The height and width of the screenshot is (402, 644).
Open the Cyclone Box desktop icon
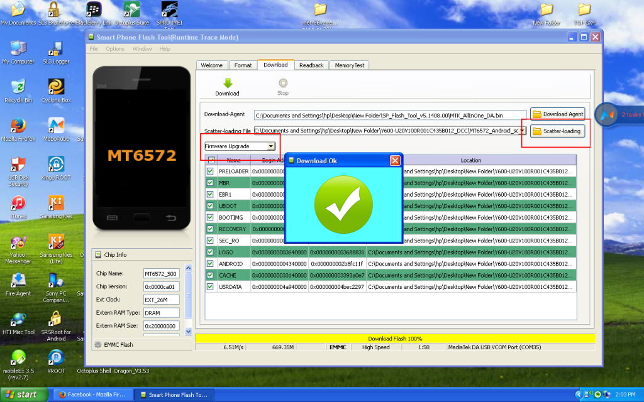tap(56, 87)
